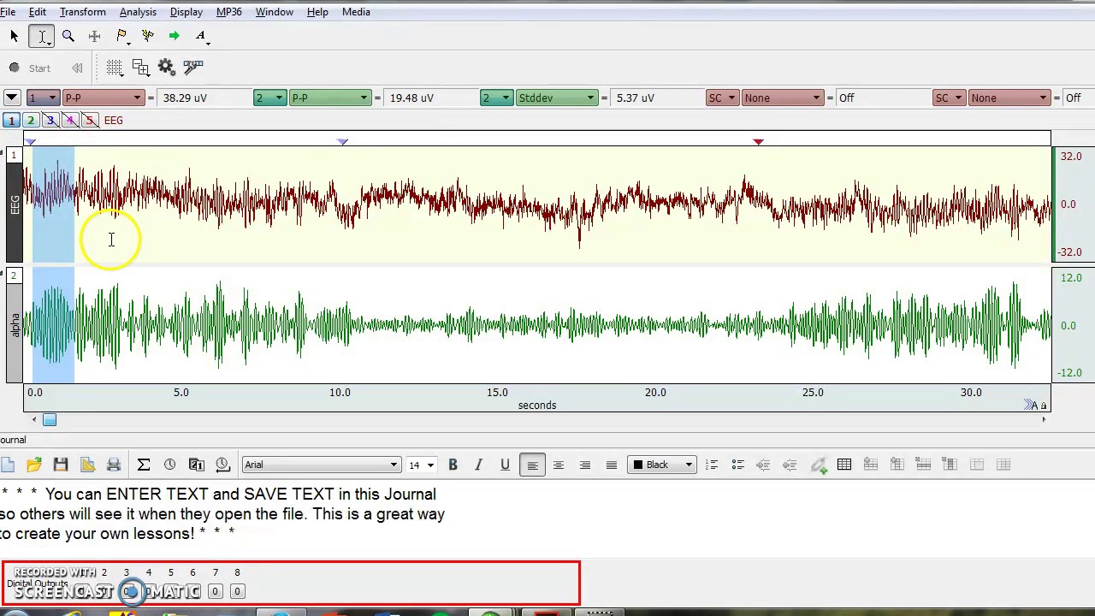Click the rewind arrows beside Start

77,68
